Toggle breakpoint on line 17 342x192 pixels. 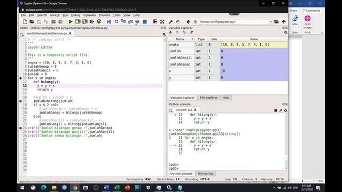(x=20, y=101)
